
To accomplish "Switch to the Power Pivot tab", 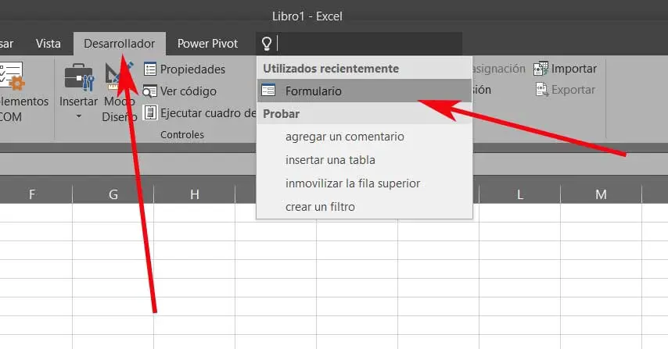I will (207, 44).
